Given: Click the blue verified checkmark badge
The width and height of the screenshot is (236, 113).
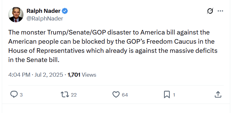Looking at the screenshot, I should [x=65, y=11].
